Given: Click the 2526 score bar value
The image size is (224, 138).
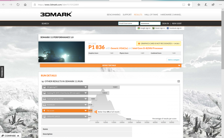Looking at the screenshot, I should pyautogui.click(x=90, y=105).
